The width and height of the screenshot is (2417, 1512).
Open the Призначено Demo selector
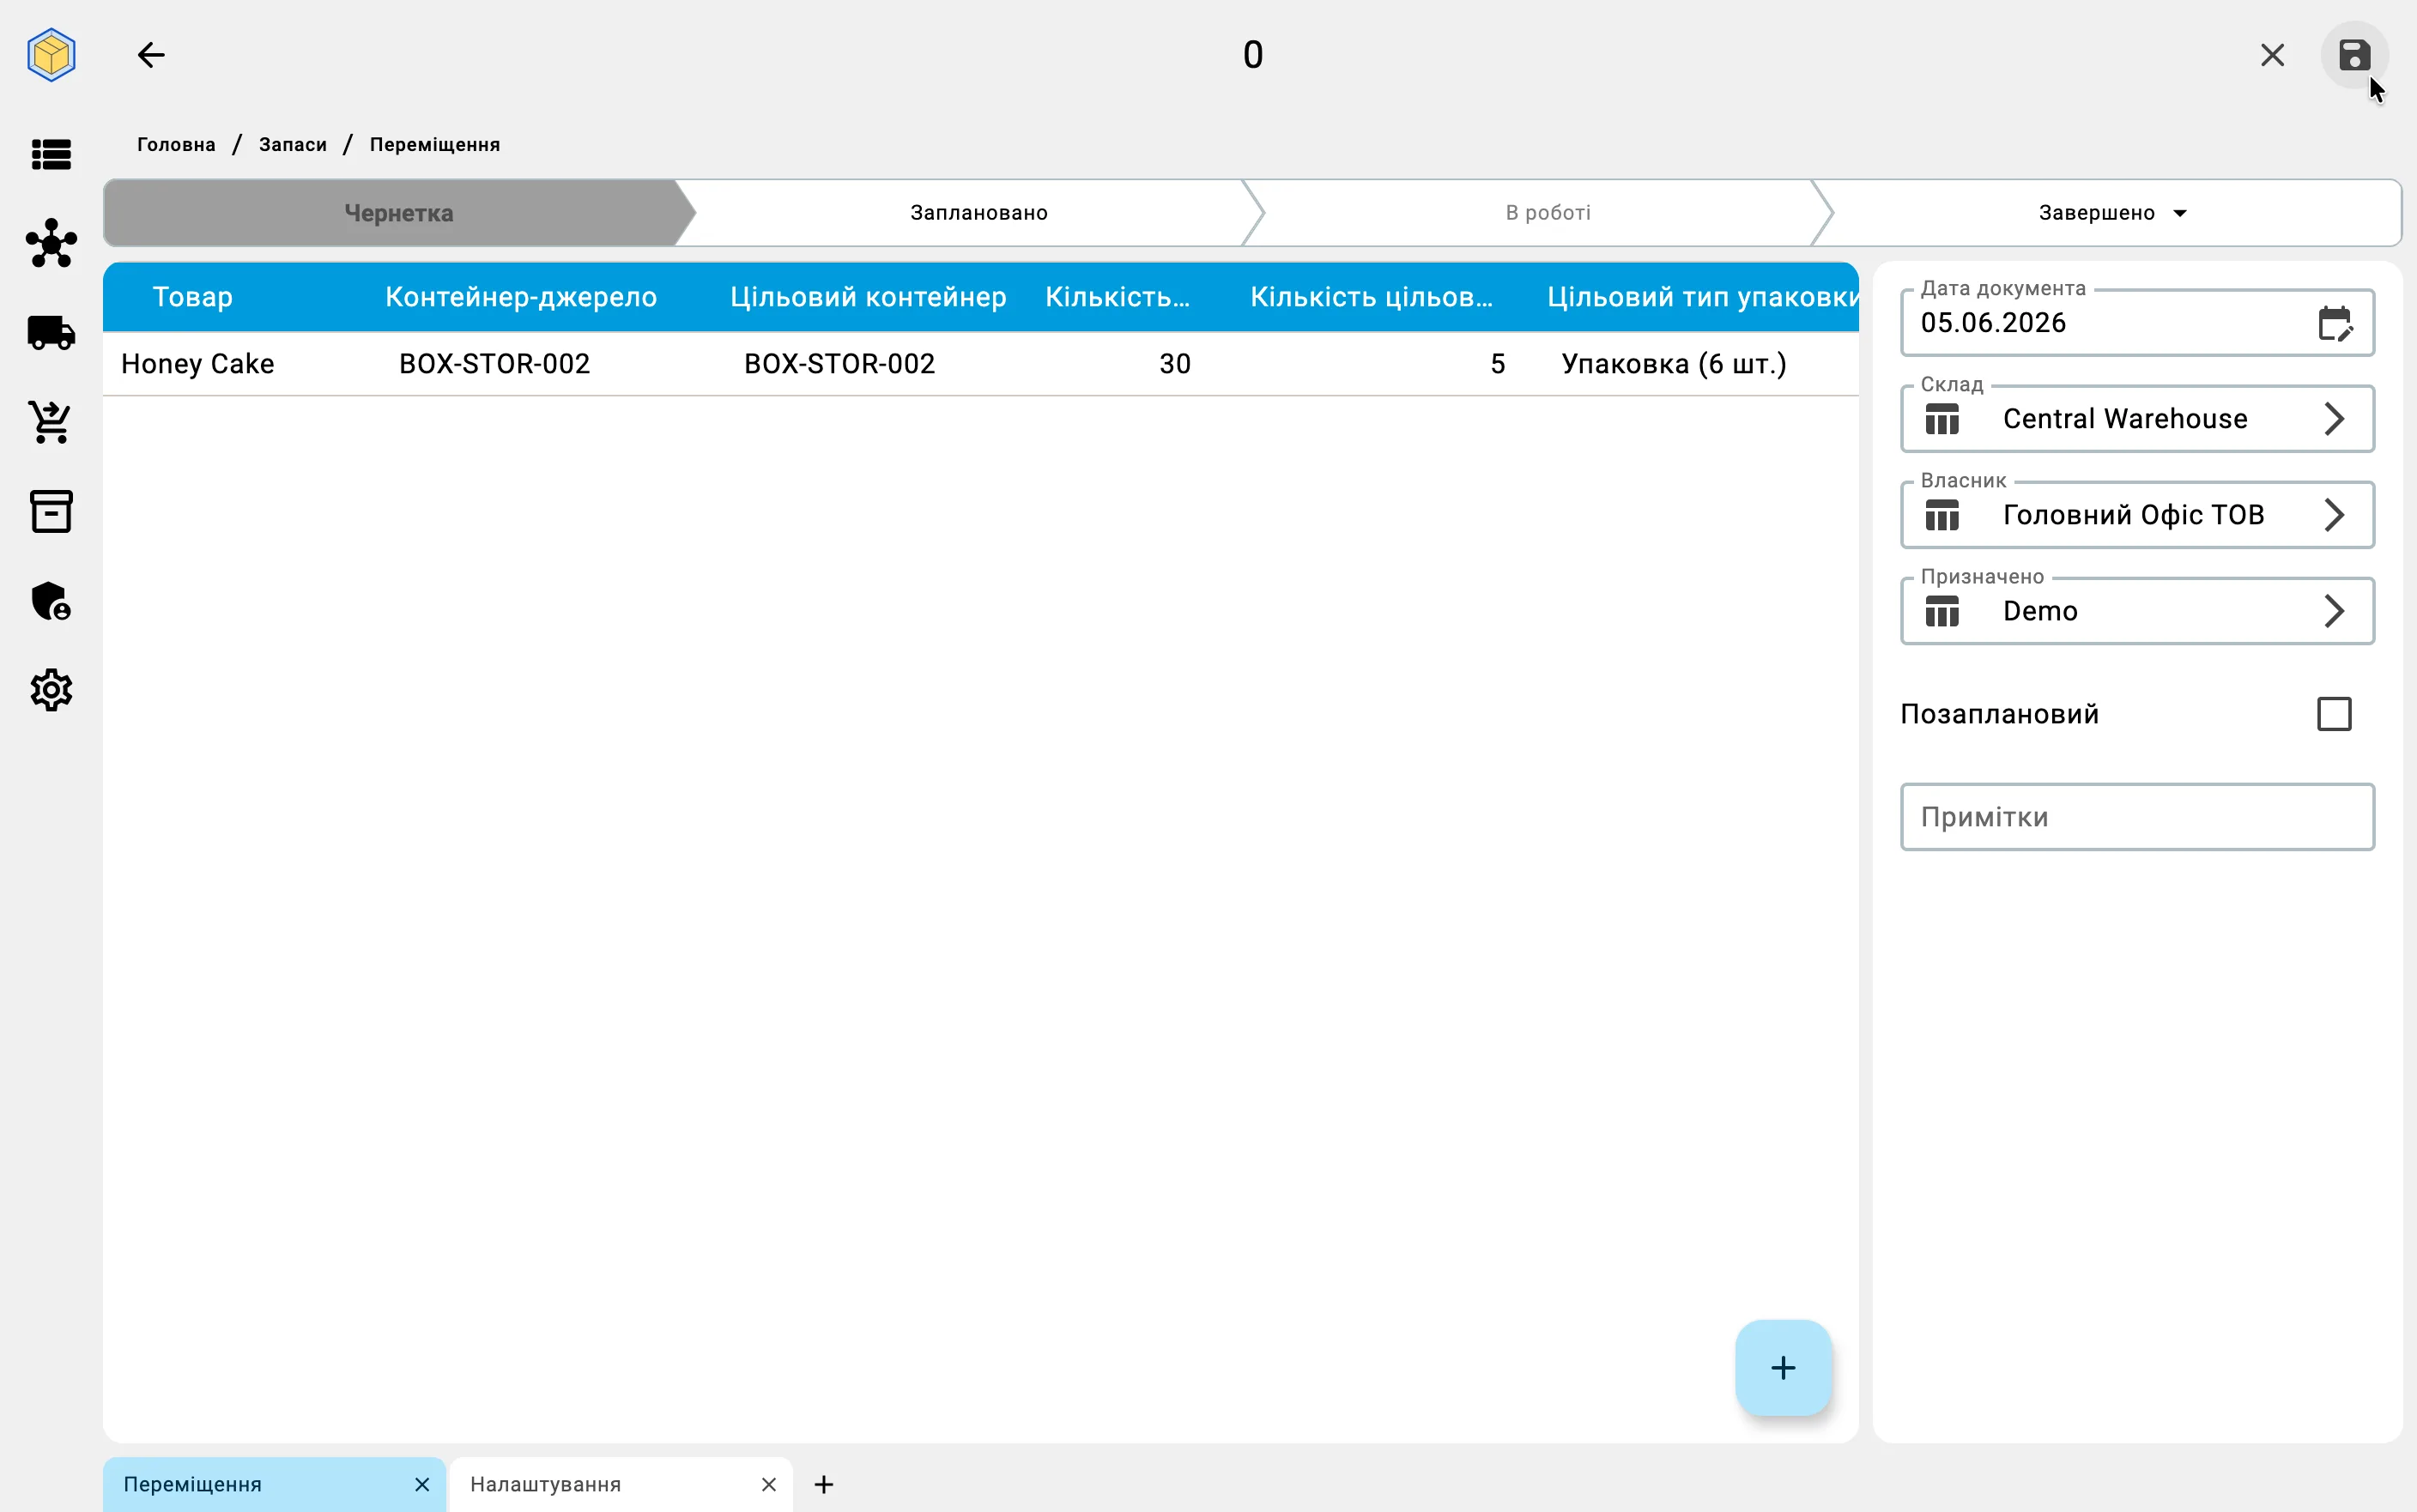(2137, 611)
